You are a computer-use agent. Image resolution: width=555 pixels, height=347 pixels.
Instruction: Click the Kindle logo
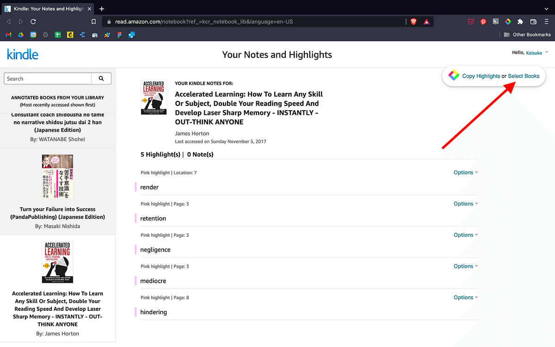23,54
